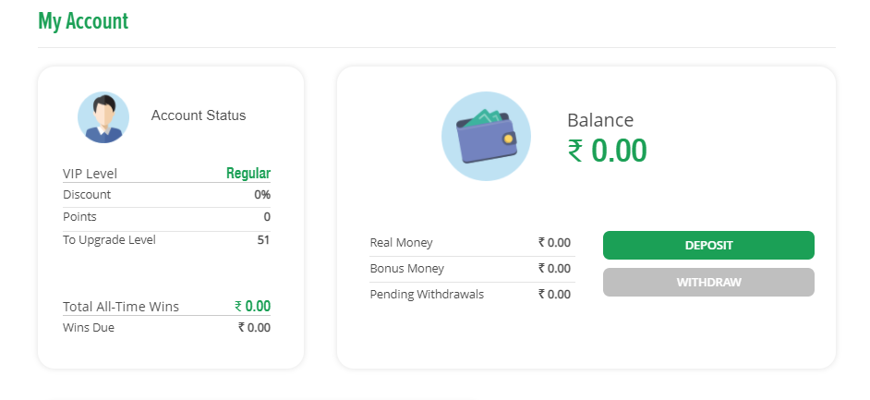The height and width of the screenshot is (400, 870).
Task: Select the Account Status label
Action: (x=199, y=115)
